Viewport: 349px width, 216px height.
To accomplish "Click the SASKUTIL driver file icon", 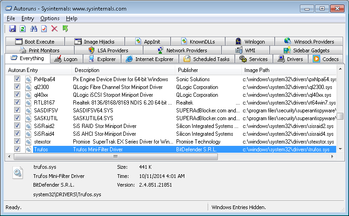I will click(x=28, y=118).
